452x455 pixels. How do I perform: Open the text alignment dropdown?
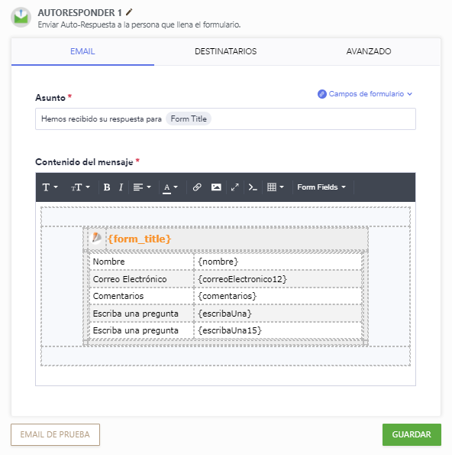pos(142,187)
